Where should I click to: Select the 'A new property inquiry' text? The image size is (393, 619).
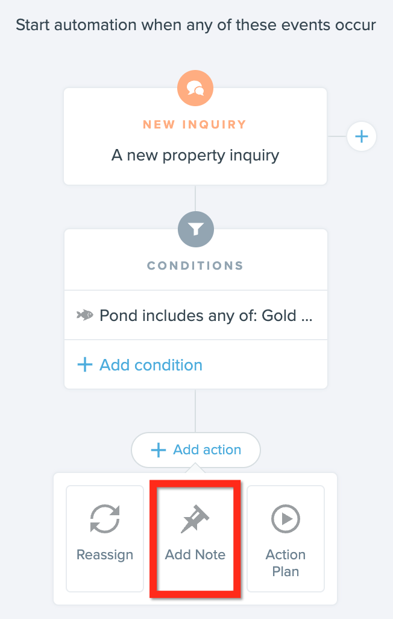[195, 155]
